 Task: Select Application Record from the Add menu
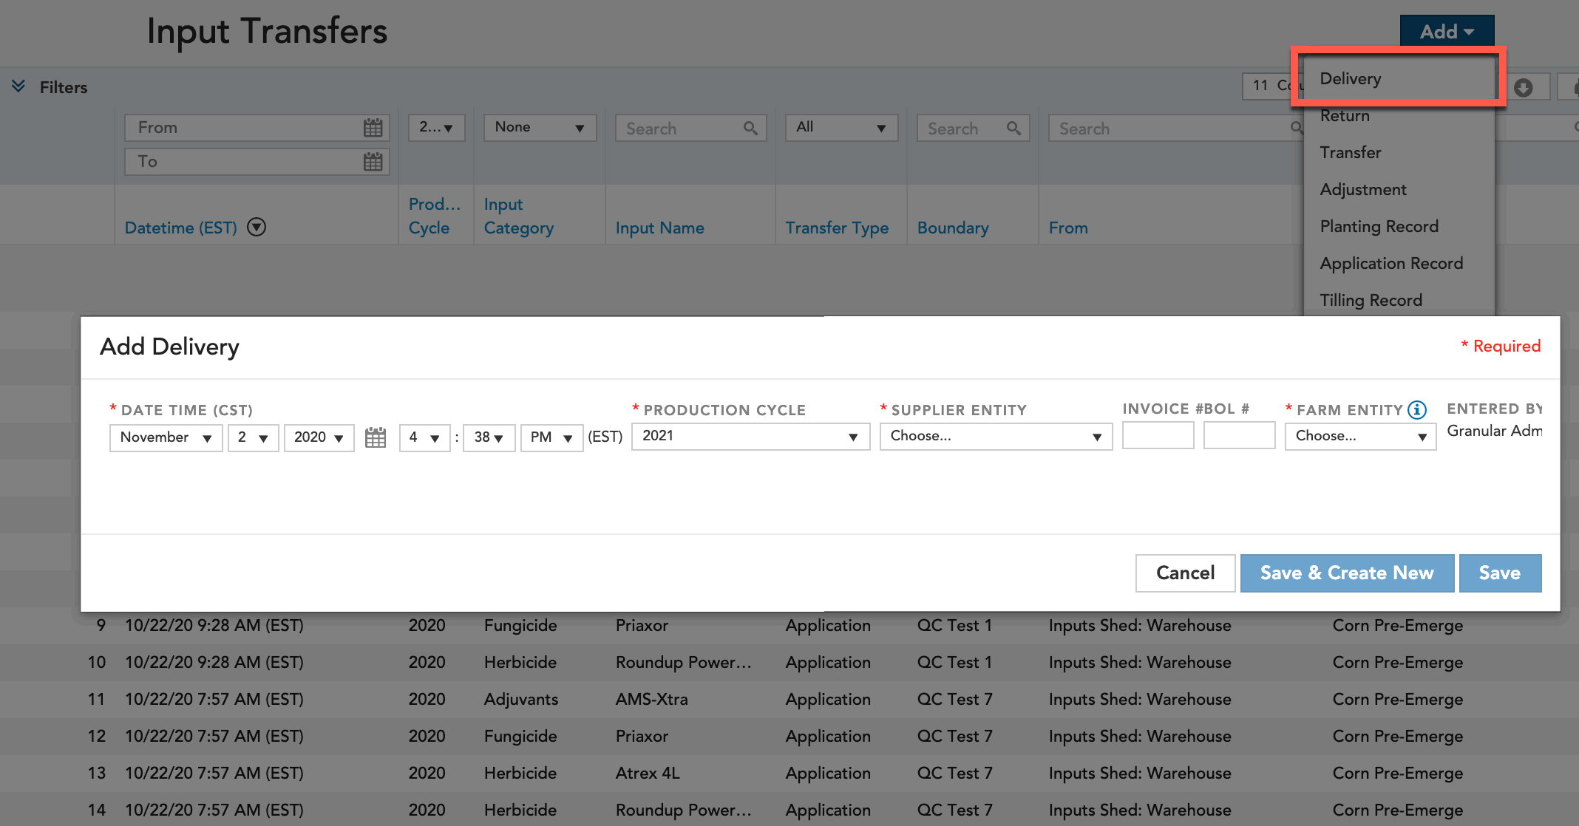(1399, 263)
